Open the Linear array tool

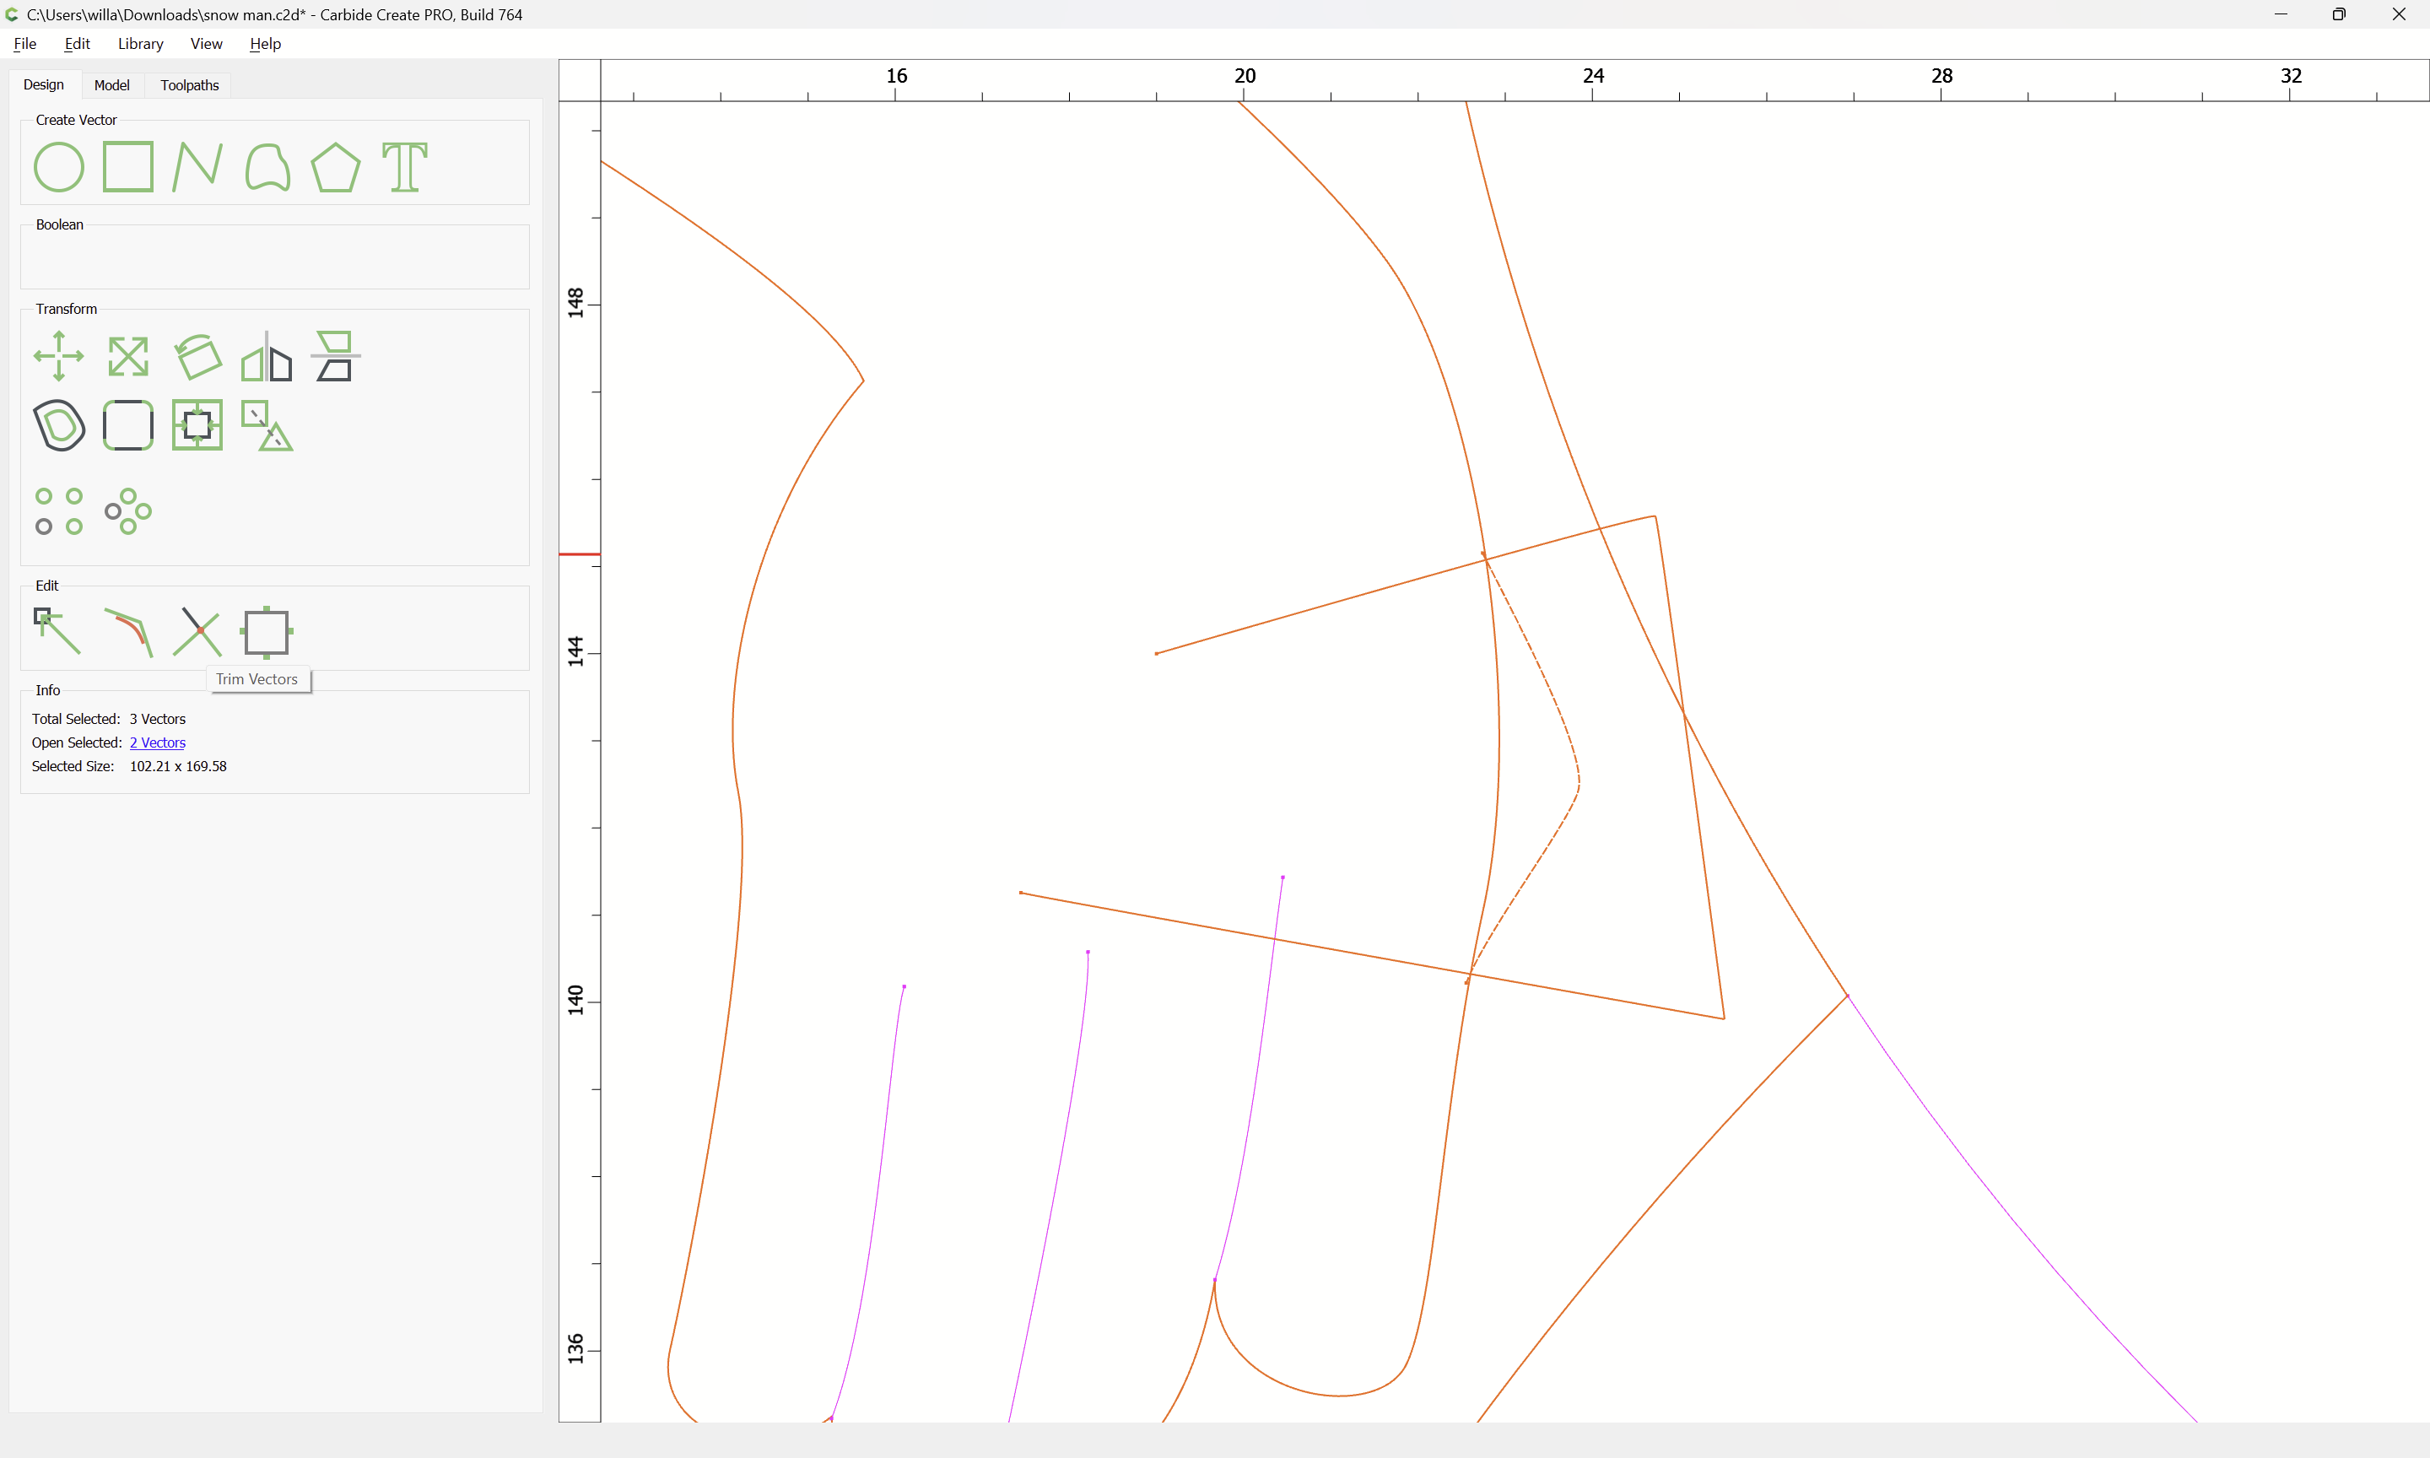click(59, 510)
